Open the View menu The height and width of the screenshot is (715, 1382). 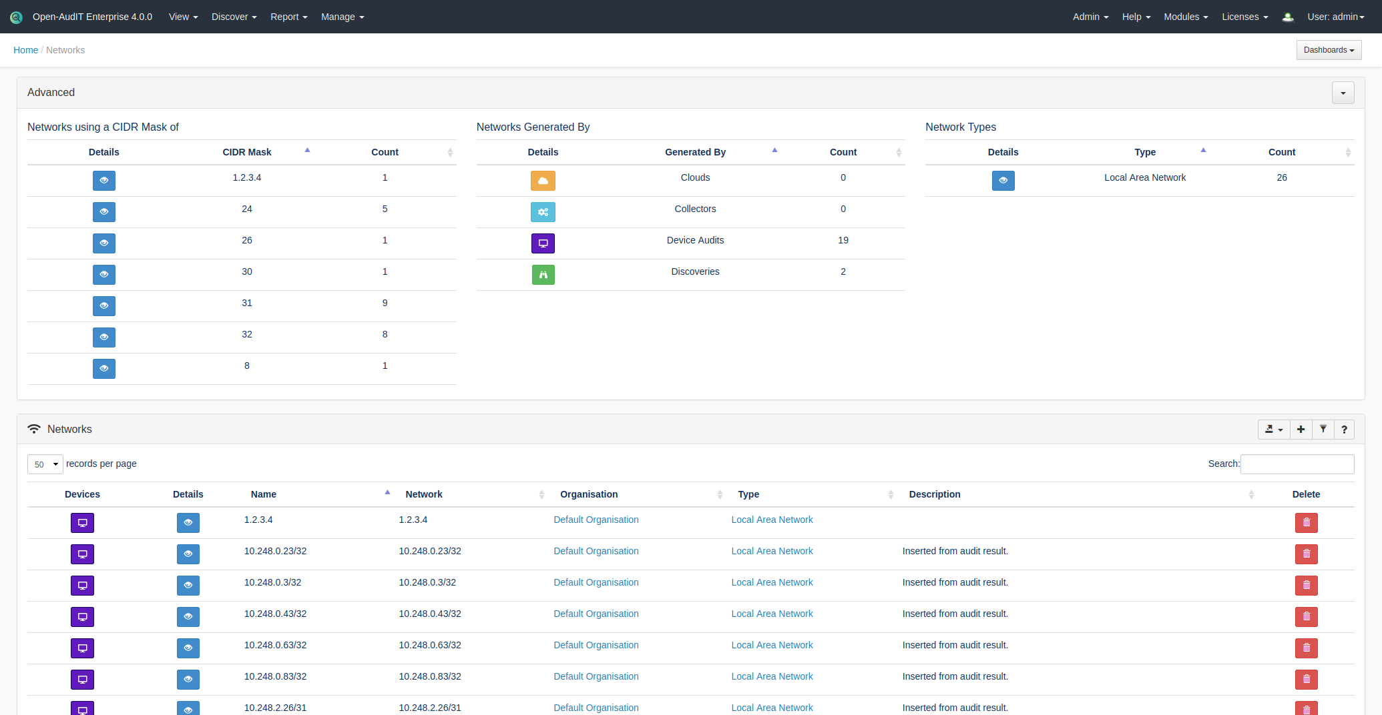183,17
